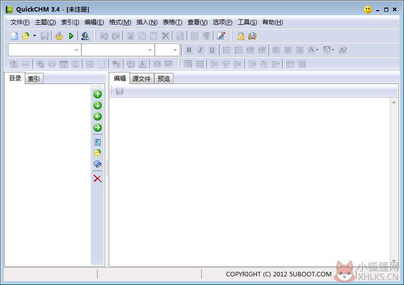
Task: Open the font color dropdown
Action: pos(317,50)
